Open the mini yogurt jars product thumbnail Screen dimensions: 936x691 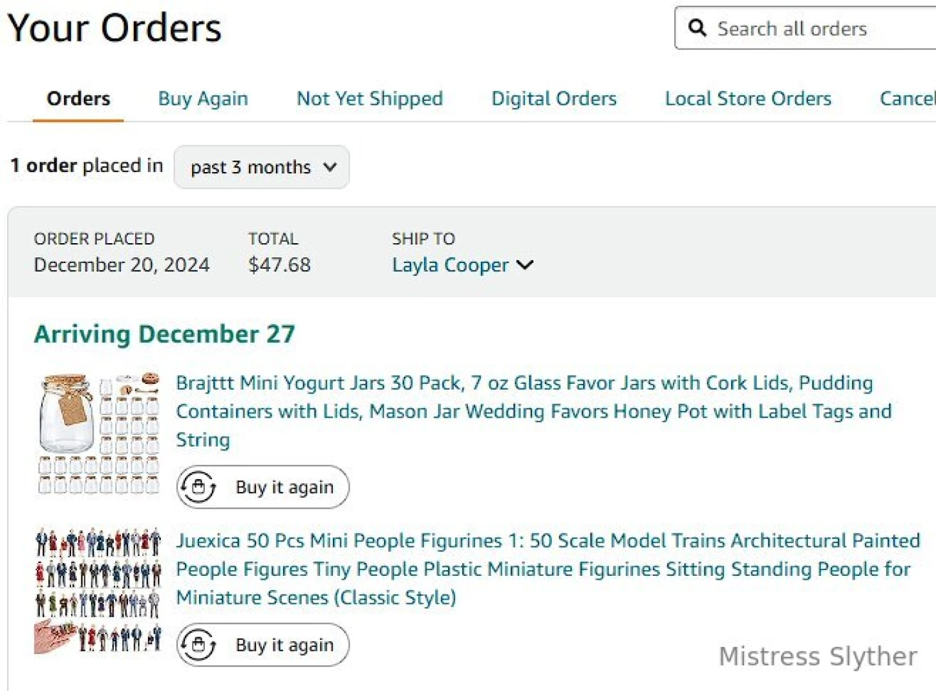[x=98, y=433]
